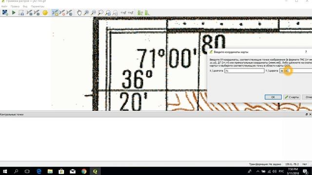312x175 pixels.
Task: Open Transformation settings yellow gear icon
Action: [45, 13]
